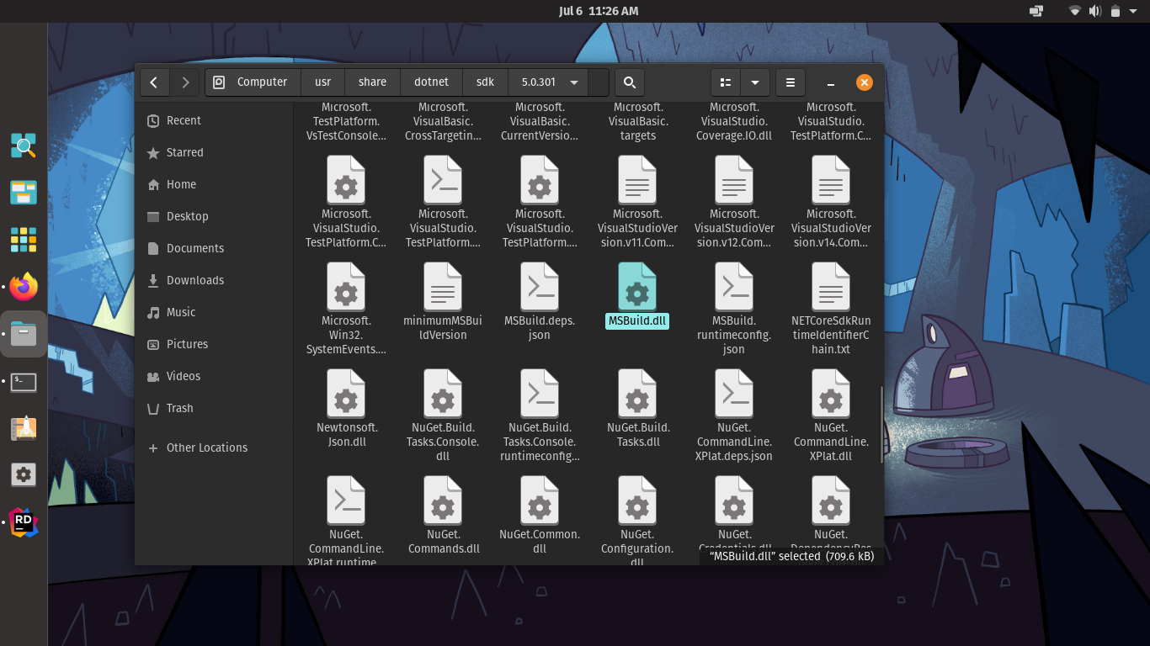Open Music in the sidebar

tap(214, 312)
